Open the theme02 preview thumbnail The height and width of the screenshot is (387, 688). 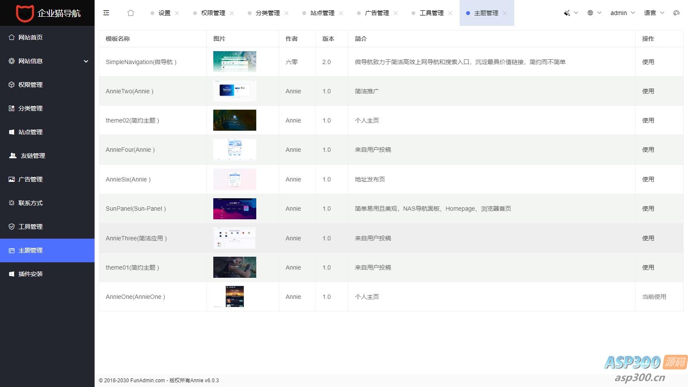point(235,120)
